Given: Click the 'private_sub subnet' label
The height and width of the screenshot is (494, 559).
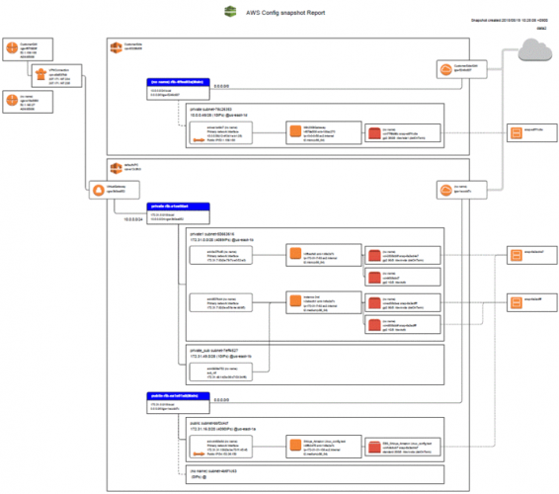Looking at the screenshot, I should click(x=214, y=351).
